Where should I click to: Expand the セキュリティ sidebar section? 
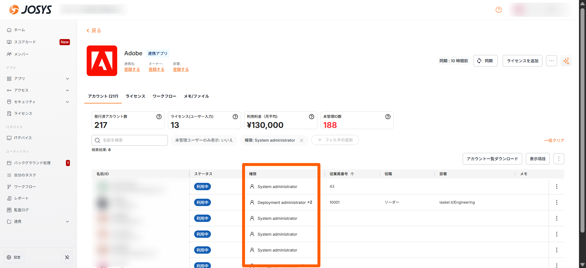click(67, 102)
